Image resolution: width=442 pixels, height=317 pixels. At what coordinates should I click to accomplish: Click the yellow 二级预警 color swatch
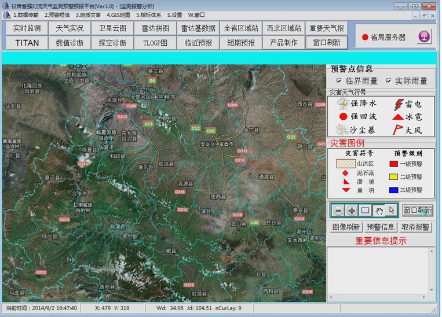pos(393,177)
